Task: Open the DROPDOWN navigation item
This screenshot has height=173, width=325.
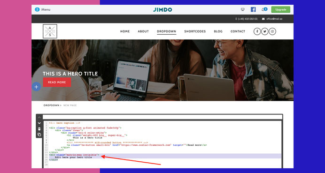Action: coord(167,31)
